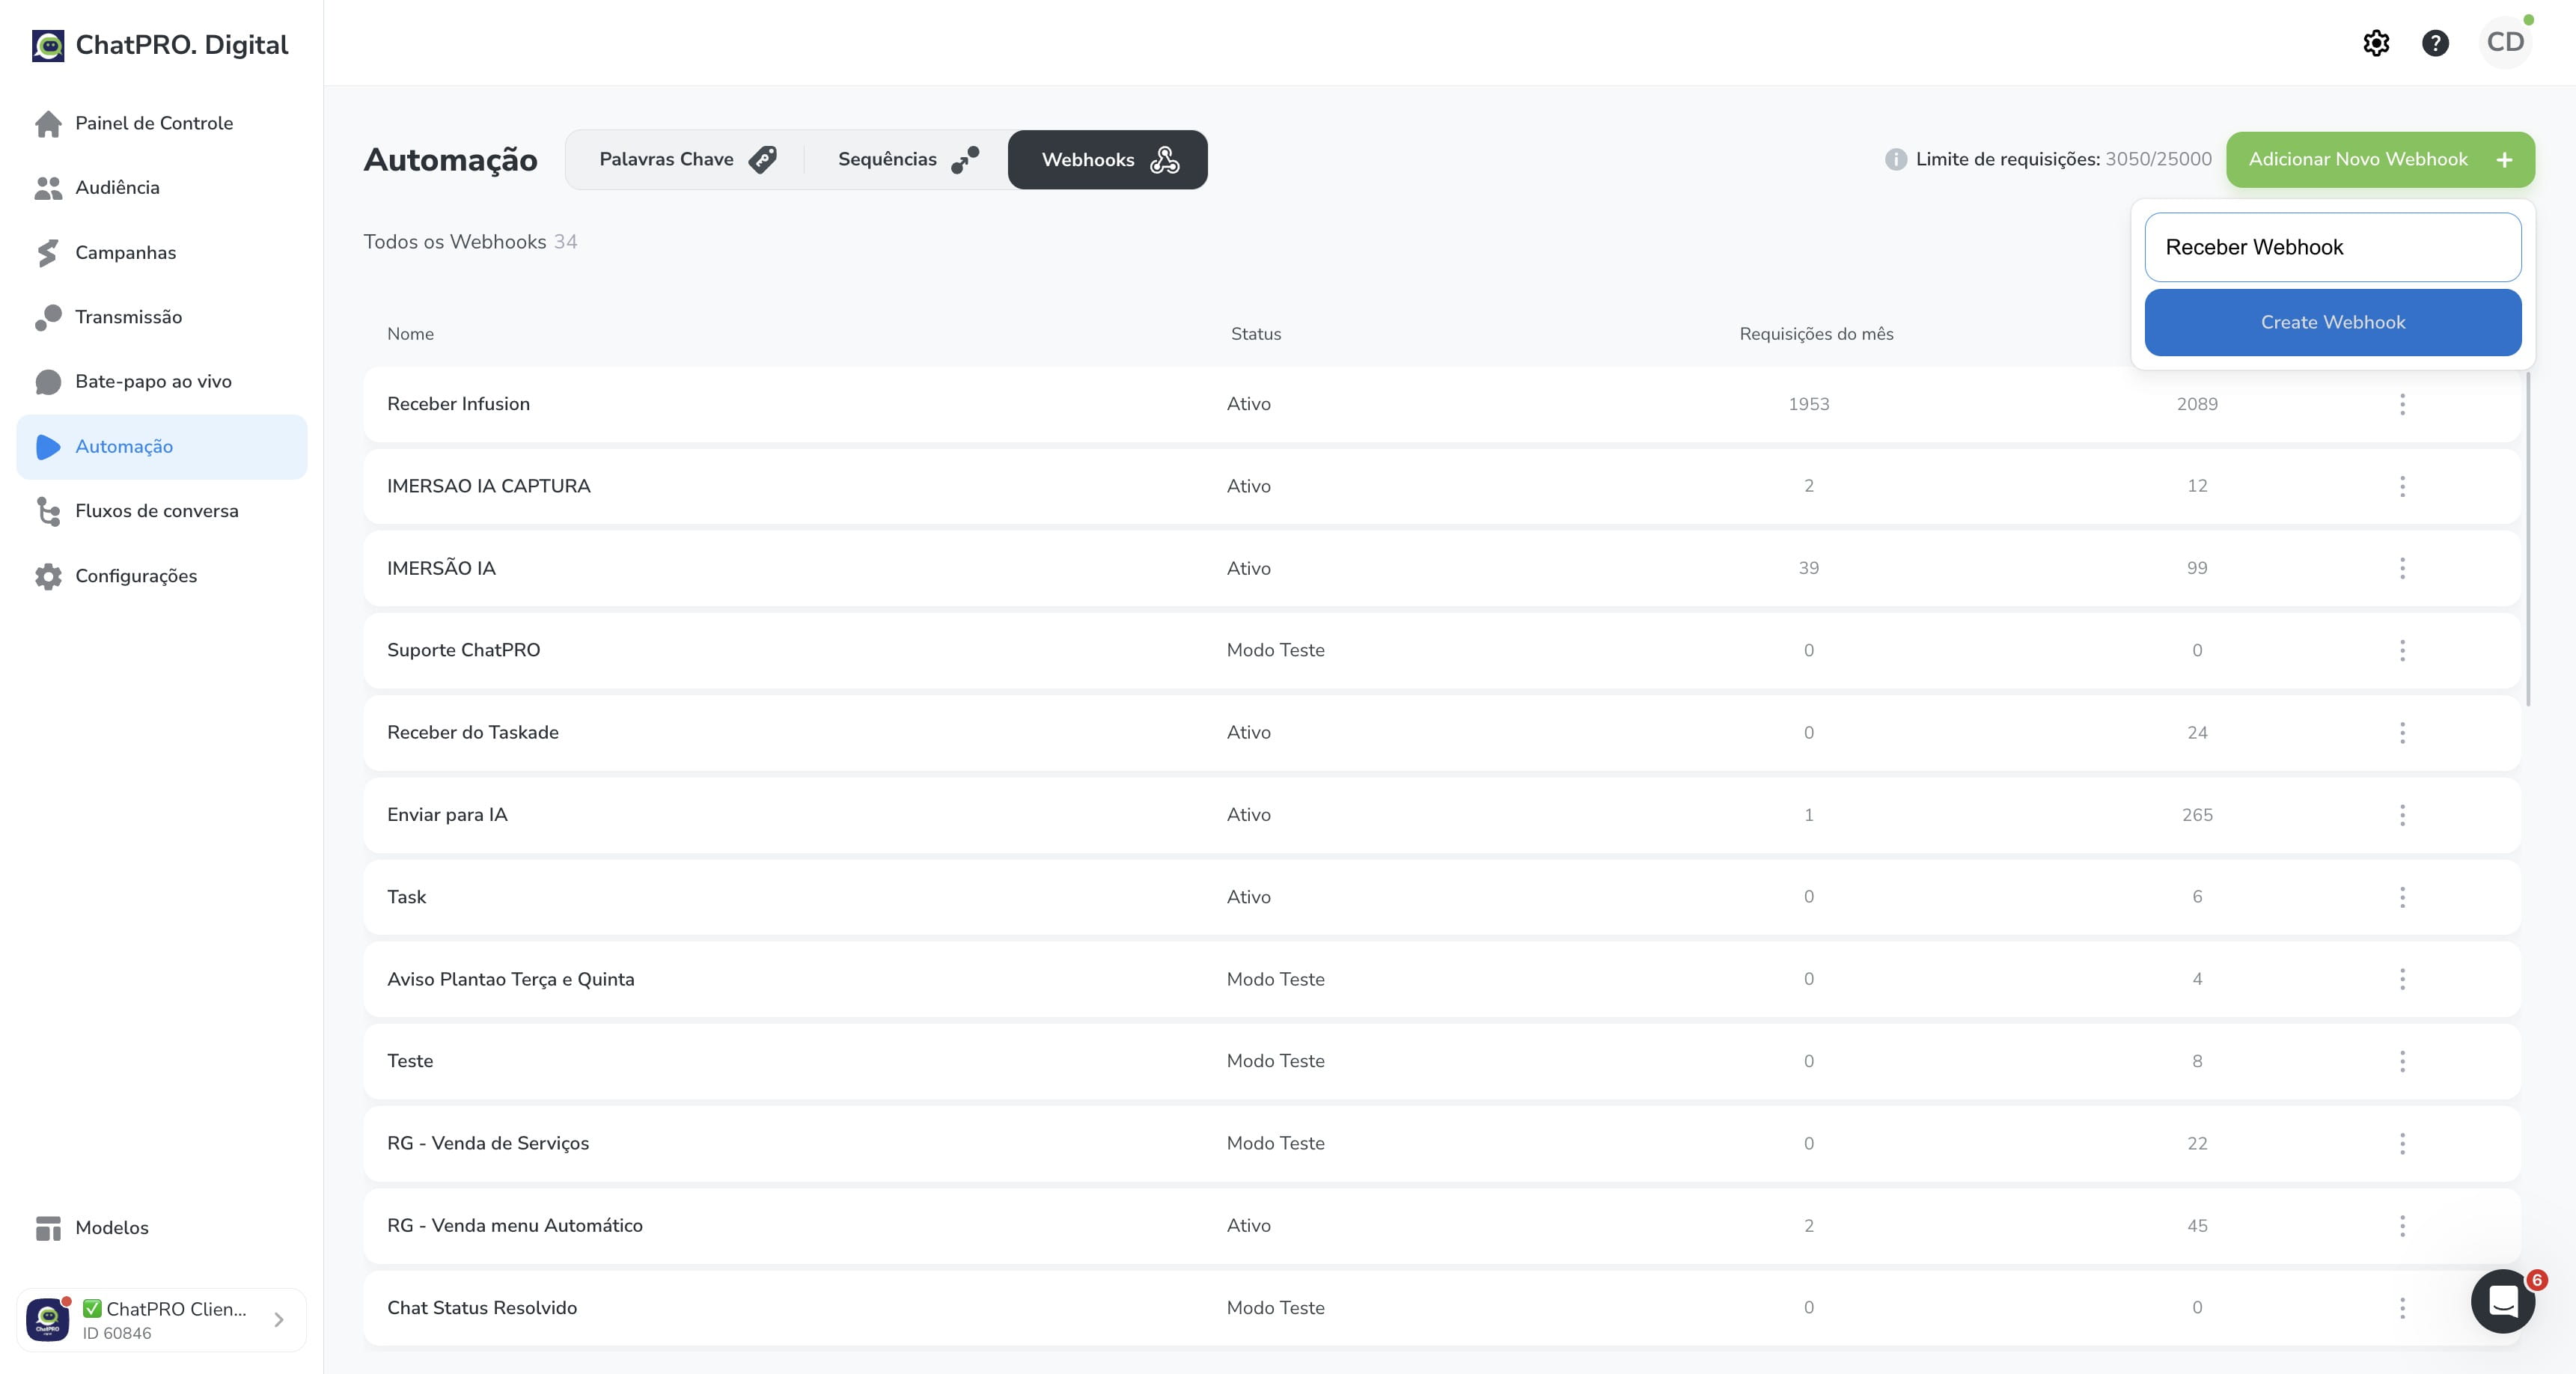Viewport: 2576px width, 1374px height.
Task: Open options menu for RG - Venda menu Automático
Action: [x=2402, y=1226]
